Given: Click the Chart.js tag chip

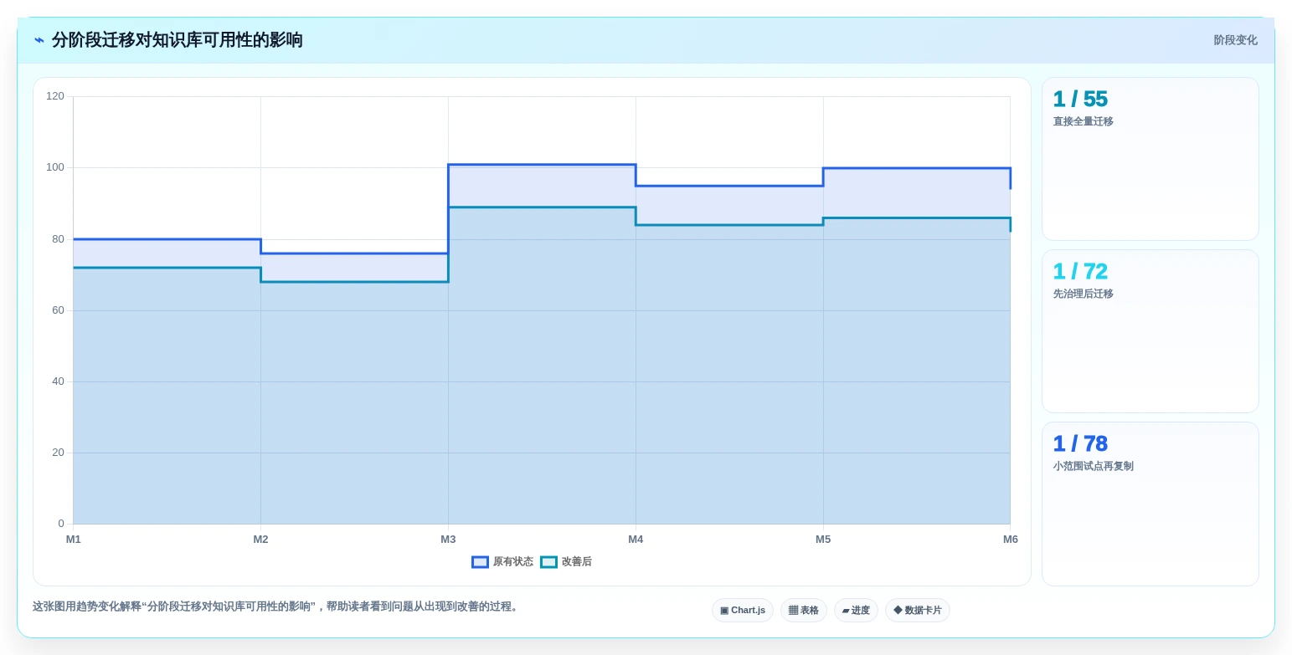Looking at the screenshot, I should tap(743, 610).
